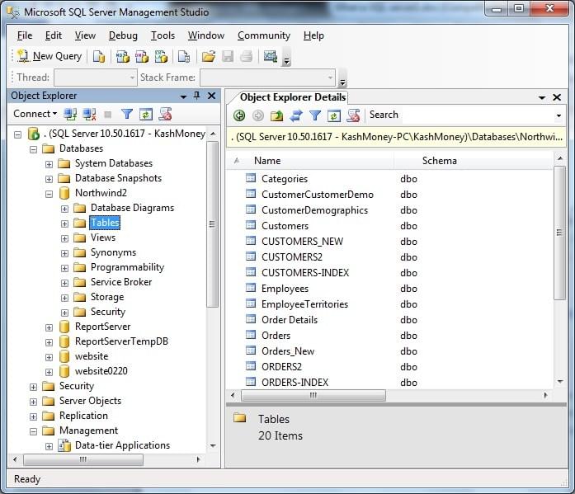Screen dimensions: 575x494
Task: Pin the Object Explorer panel
Action: point(197,96)
